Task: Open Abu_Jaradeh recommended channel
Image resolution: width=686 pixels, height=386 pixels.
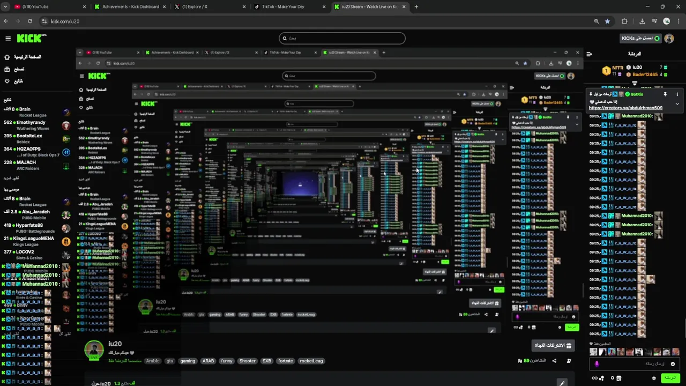Action: (36, 214)
